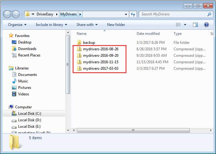This screenshot has height=154, width=216.
Task: Click the date 8/26/2016 5:57 PM
Action: tap(151, 49)
